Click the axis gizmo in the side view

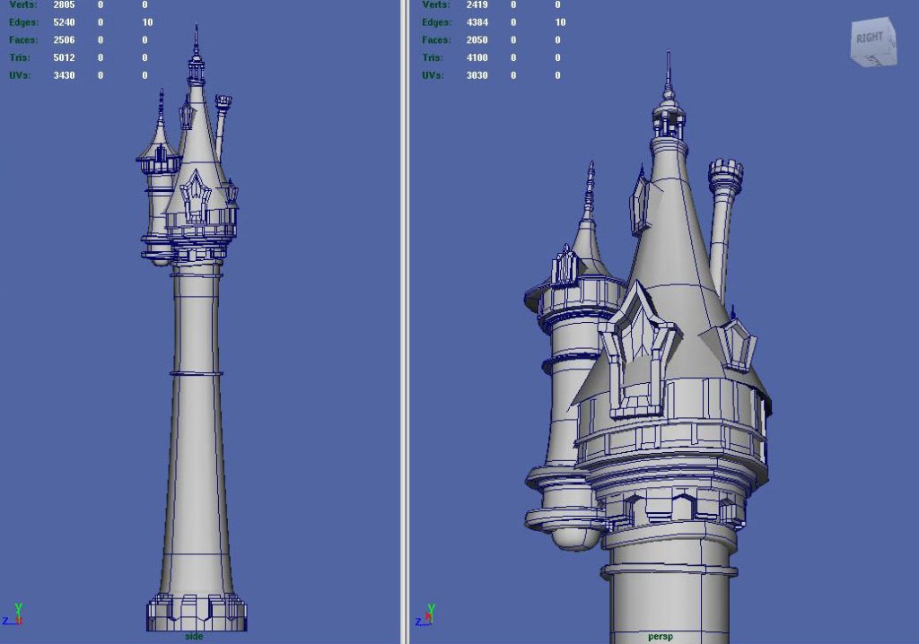tap(13, 616)
